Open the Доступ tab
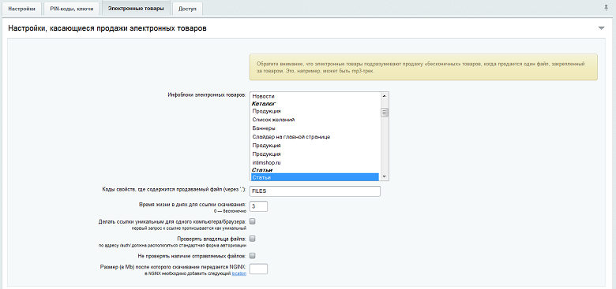616x289 pixels. 187,9
